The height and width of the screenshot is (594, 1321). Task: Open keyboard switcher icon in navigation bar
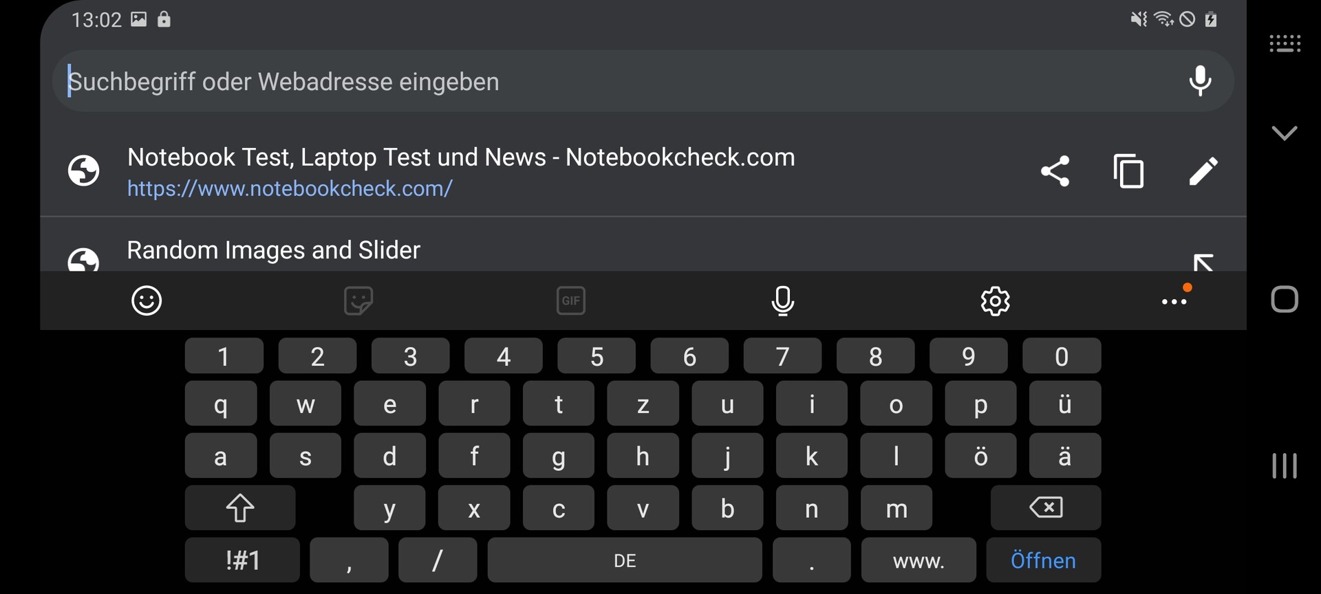[x=1285, y=43]
